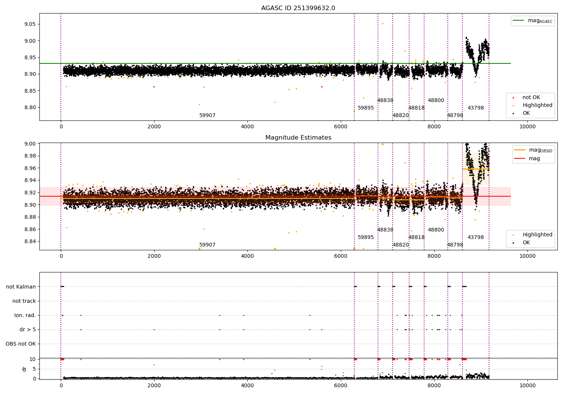563x394 pixels.
Task: Click the "not track" row label
Action: pyautogui.click(x=24, y=301)
